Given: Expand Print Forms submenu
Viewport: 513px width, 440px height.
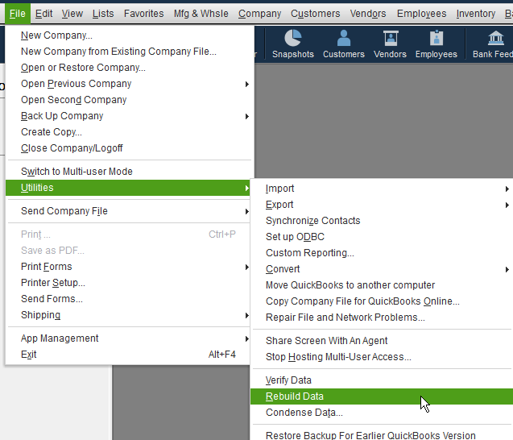Looking at the screenshot, I should click(128, 267).
